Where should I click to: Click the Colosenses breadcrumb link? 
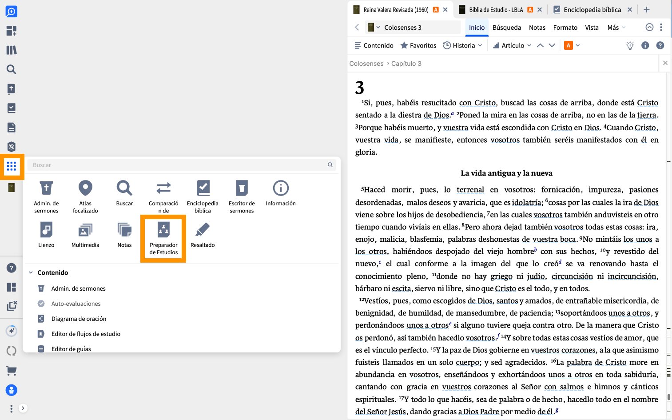366,64
